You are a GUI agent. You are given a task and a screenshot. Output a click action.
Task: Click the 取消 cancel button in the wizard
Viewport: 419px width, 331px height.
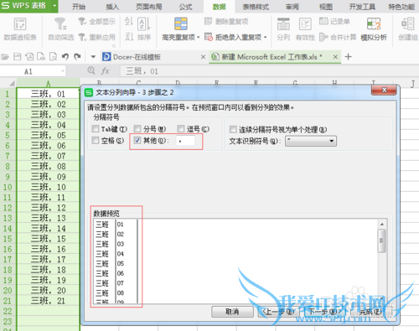point(232,312)
